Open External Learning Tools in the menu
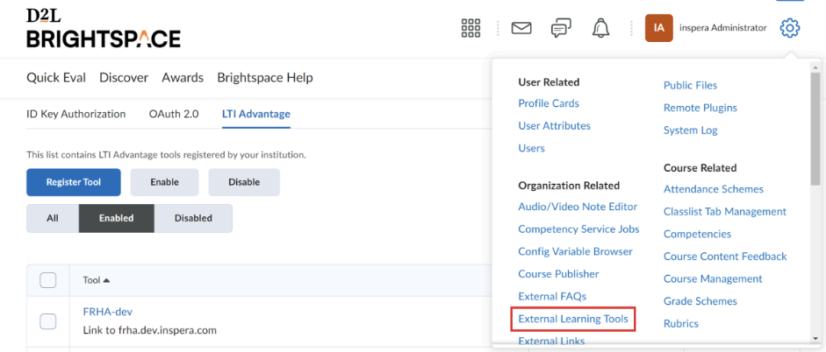The image size is (826, 352). [573, 319]
